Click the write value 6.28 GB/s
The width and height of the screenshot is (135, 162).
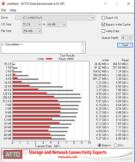[x=102, y=109]
